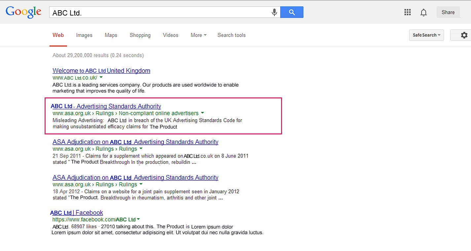Open the Welcome to ABC Ltd United Kingdom link
This screenshot has width=471, height=251.
[x=101, y=71]
